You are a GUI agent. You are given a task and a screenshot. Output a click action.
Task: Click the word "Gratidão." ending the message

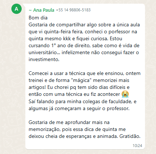click(x=130, y=136)
